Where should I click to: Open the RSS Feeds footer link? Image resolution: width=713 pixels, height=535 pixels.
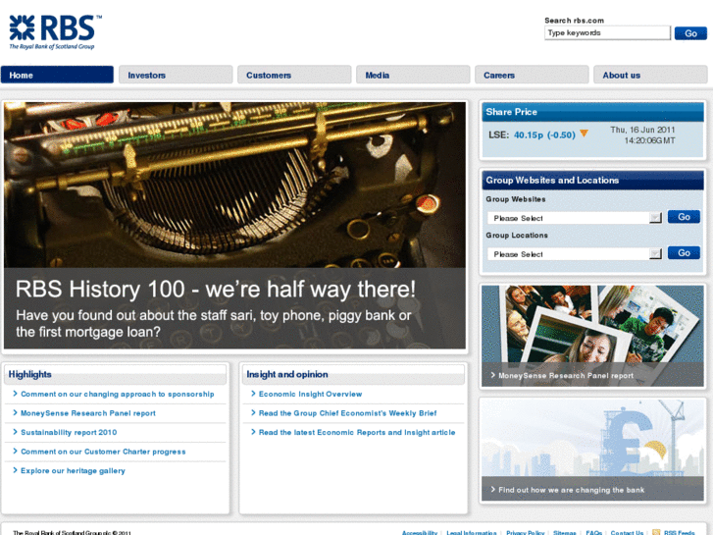pos(680,532)
